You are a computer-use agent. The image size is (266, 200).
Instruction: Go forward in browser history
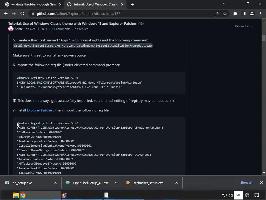[x=14, y=14]
